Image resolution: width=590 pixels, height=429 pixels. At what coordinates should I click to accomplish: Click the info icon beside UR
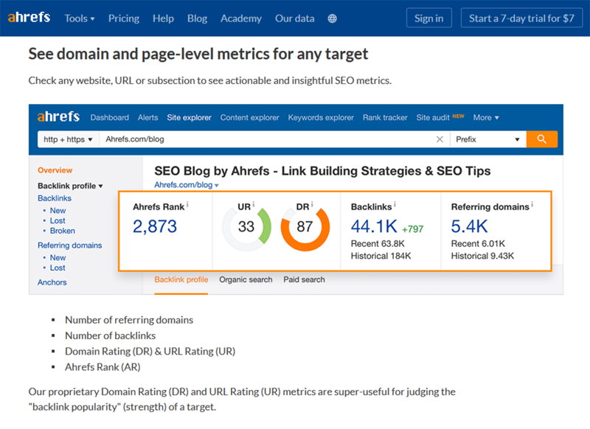pyautogui.click(x=253, y=204)
